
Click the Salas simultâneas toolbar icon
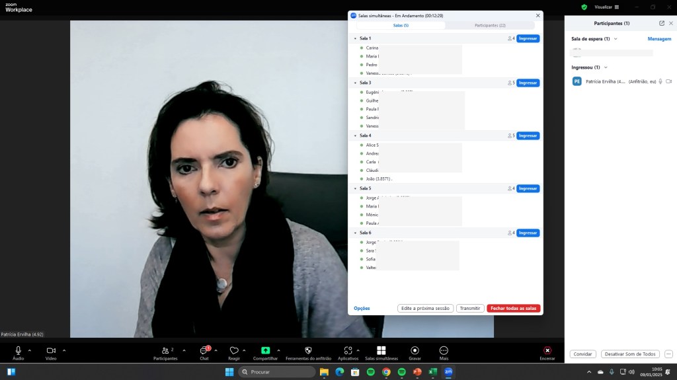381,350
